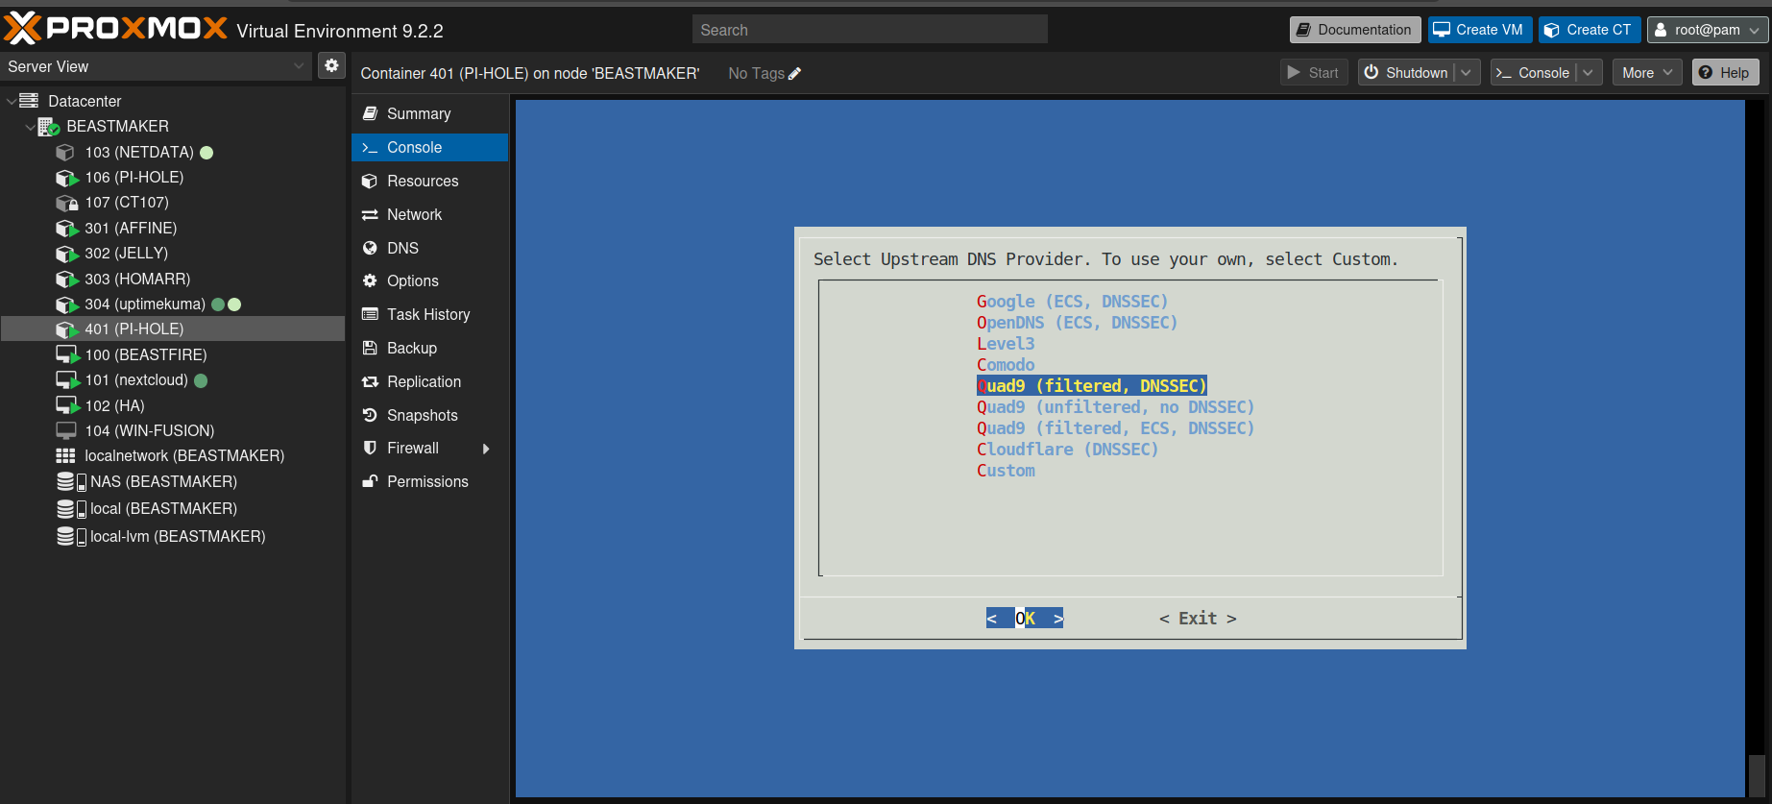Open the Resources panel

coord(429,181)
